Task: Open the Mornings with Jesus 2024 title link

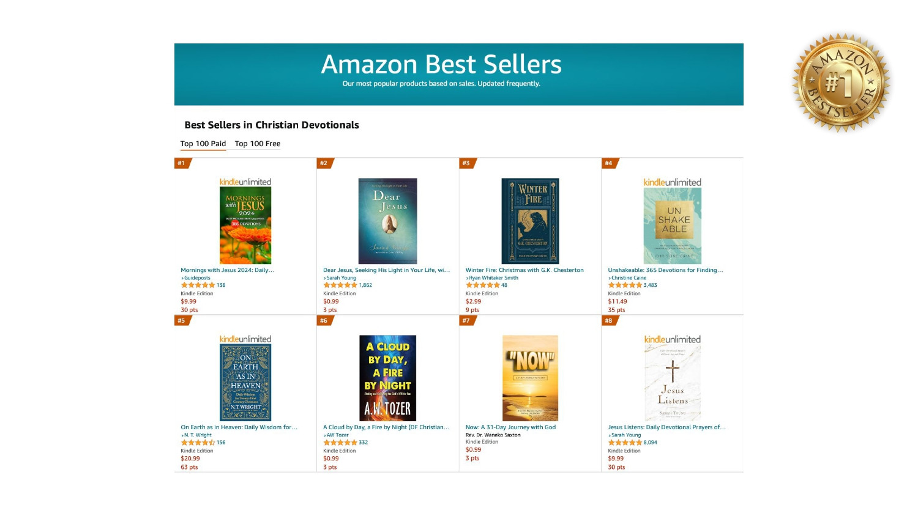Action: point(227,270)
